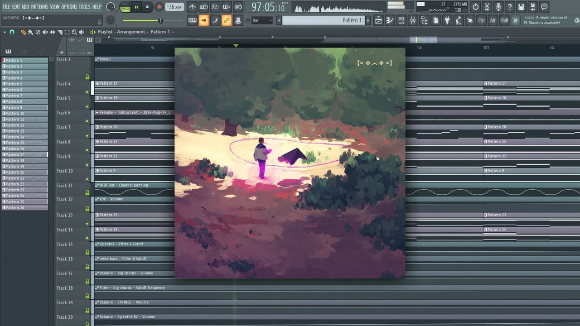Toggle loop recording icon
Image resolution: width=580 pixels, height=326 pixels.
pyautogui.click(x=237, y=7)
